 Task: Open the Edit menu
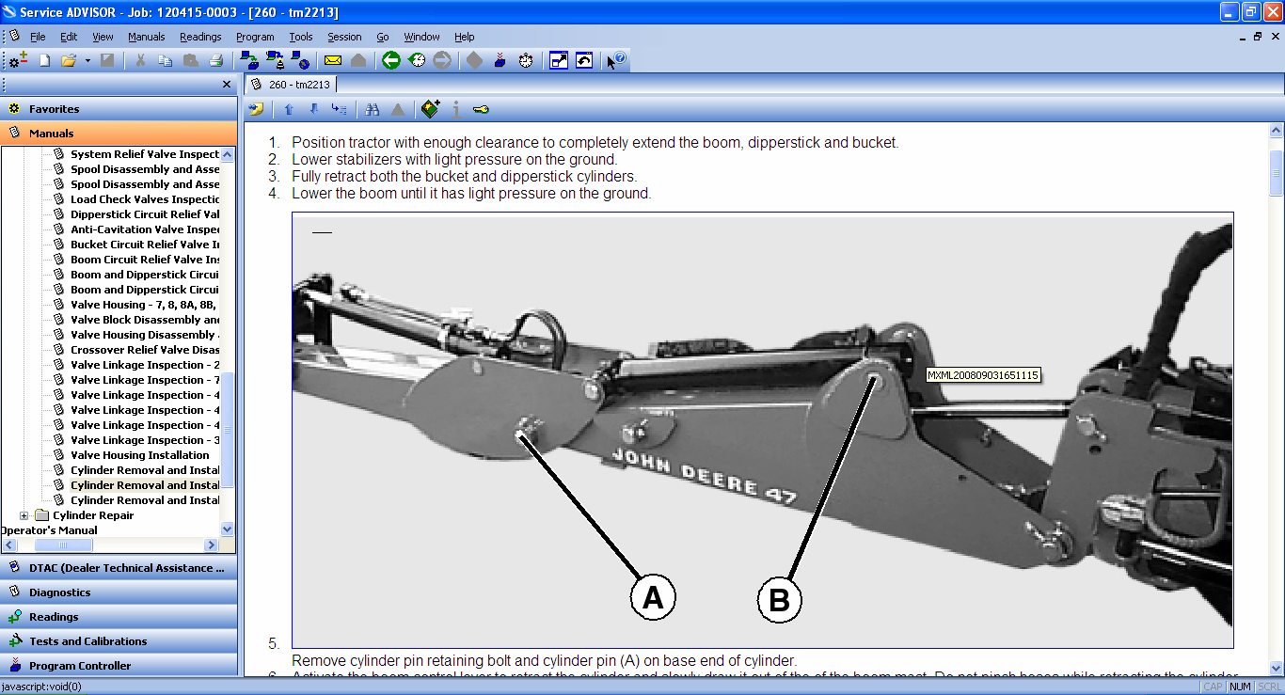pos(69,37)
